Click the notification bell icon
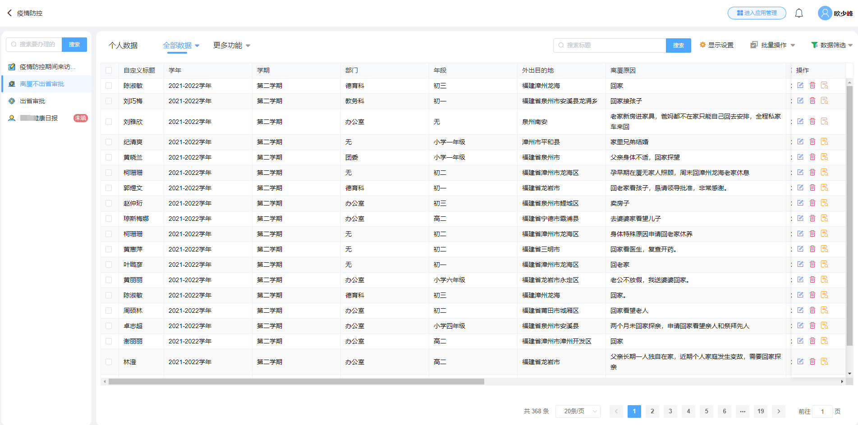 798,13
